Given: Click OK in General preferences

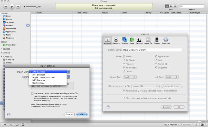Looking at the screenshot, I should [x=179, y=107].
